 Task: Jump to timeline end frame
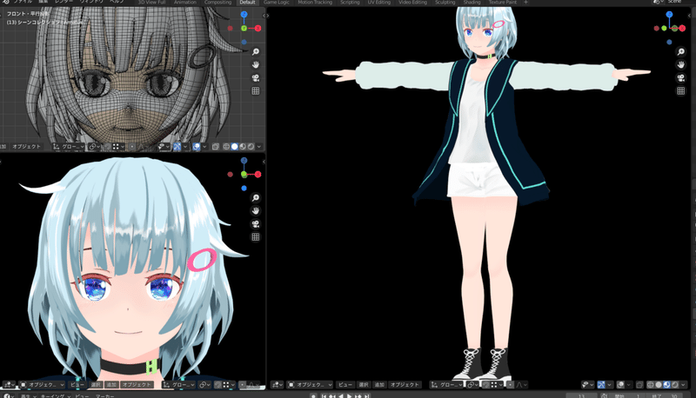coord(366,395)
